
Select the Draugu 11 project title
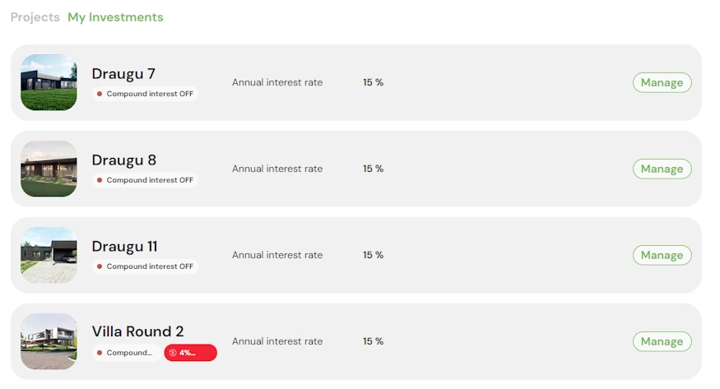coord(124,247)
